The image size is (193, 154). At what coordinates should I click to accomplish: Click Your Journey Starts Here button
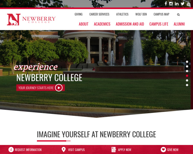(x=41, y=88)
